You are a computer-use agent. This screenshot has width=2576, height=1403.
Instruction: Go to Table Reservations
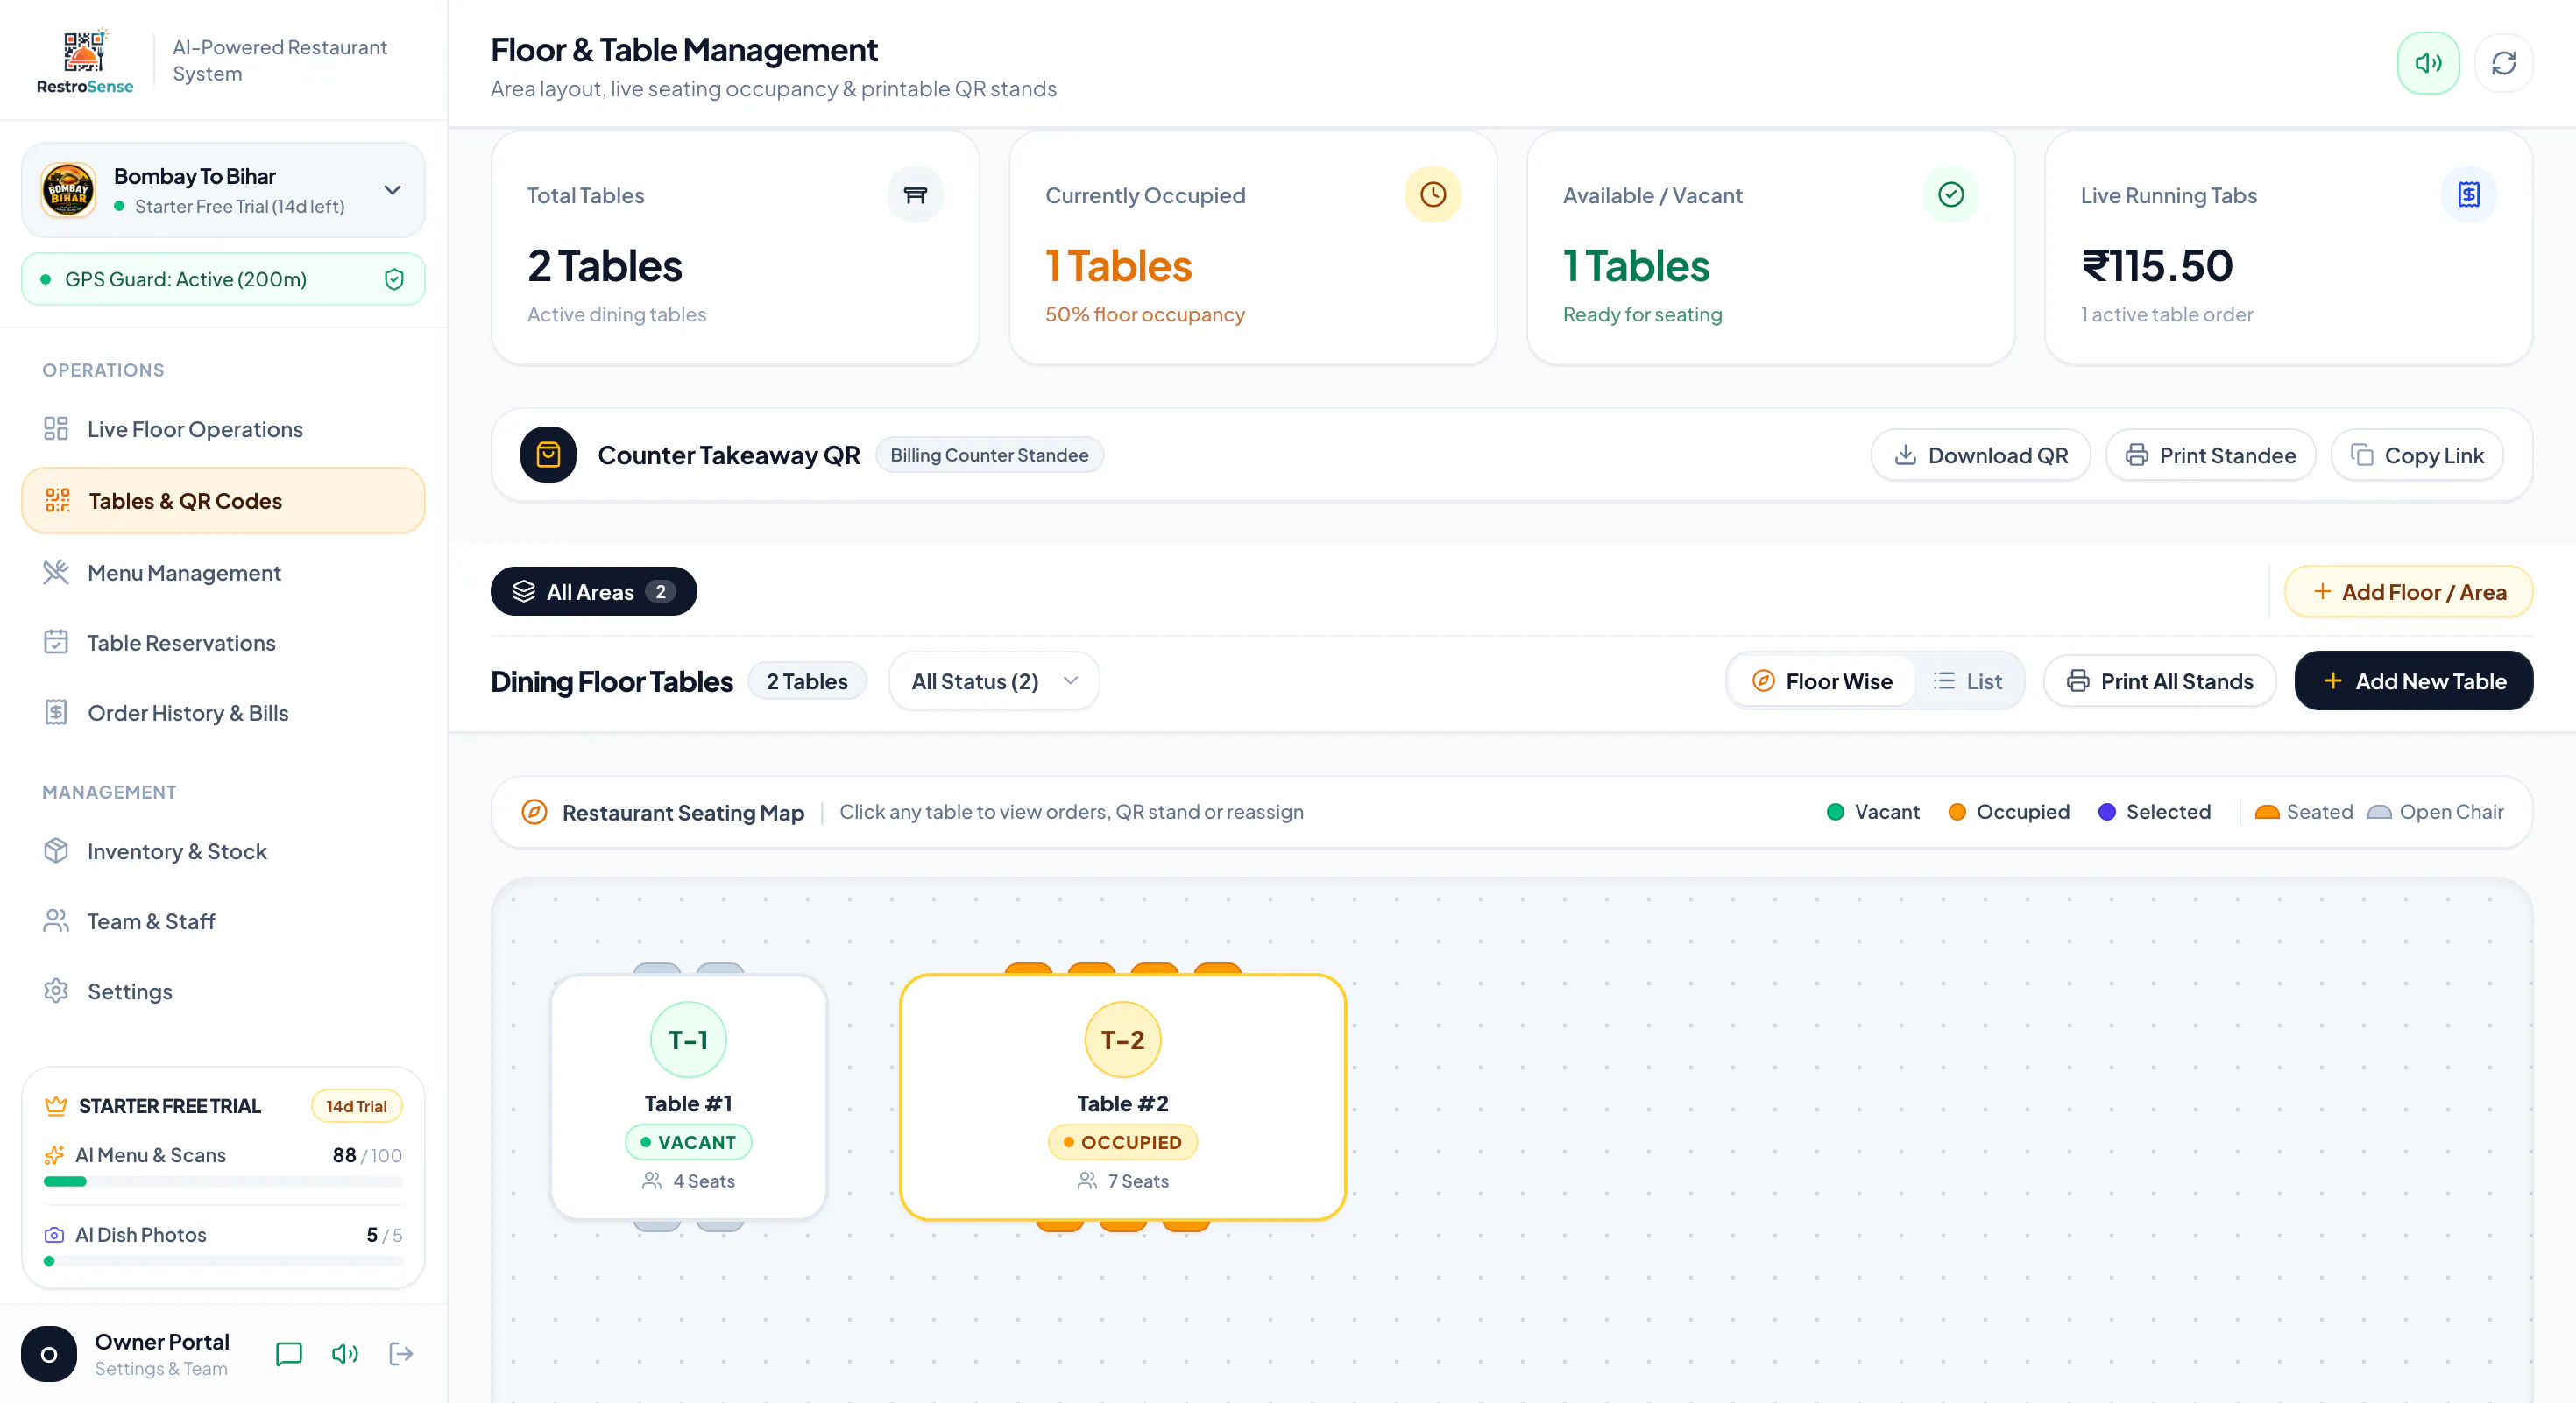(x=223, y=643)
